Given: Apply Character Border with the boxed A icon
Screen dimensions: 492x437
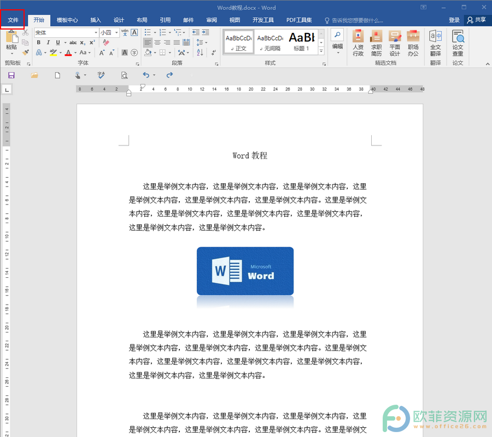Looking at the screenshot, I should pyautogui.click(x=134, y=33).
